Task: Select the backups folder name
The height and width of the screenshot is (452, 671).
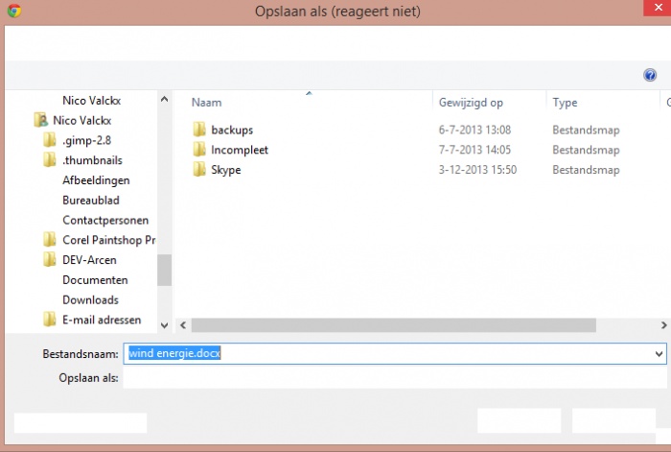Action: pos(232,130)
